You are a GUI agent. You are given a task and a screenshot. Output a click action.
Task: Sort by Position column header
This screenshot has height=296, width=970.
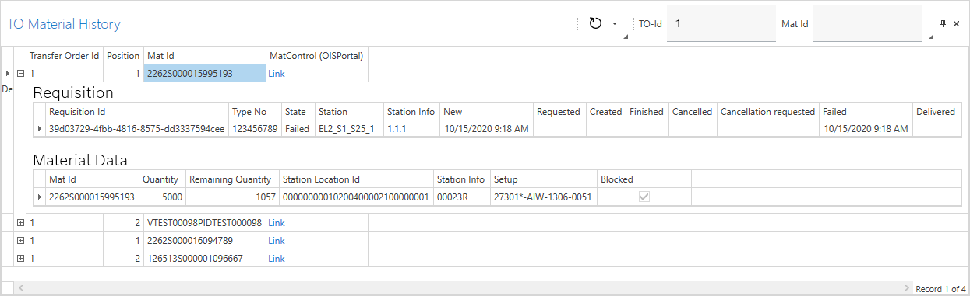tap(123, 56)
